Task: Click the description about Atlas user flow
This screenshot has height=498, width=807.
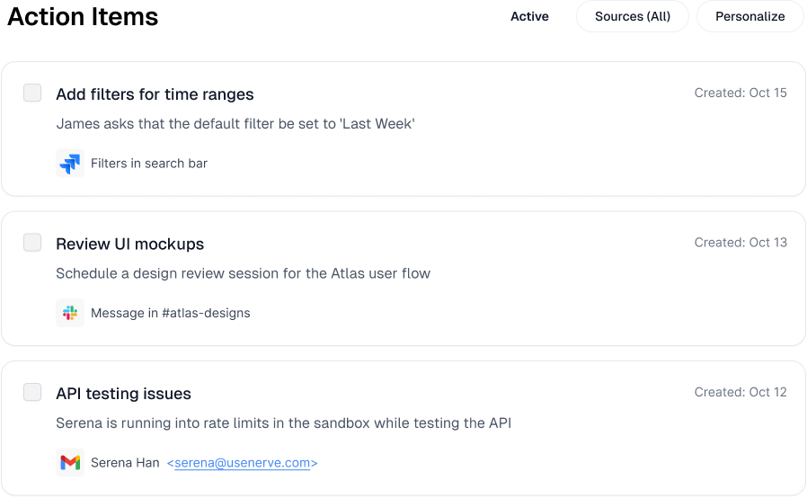Action: [x=243, y=273]
